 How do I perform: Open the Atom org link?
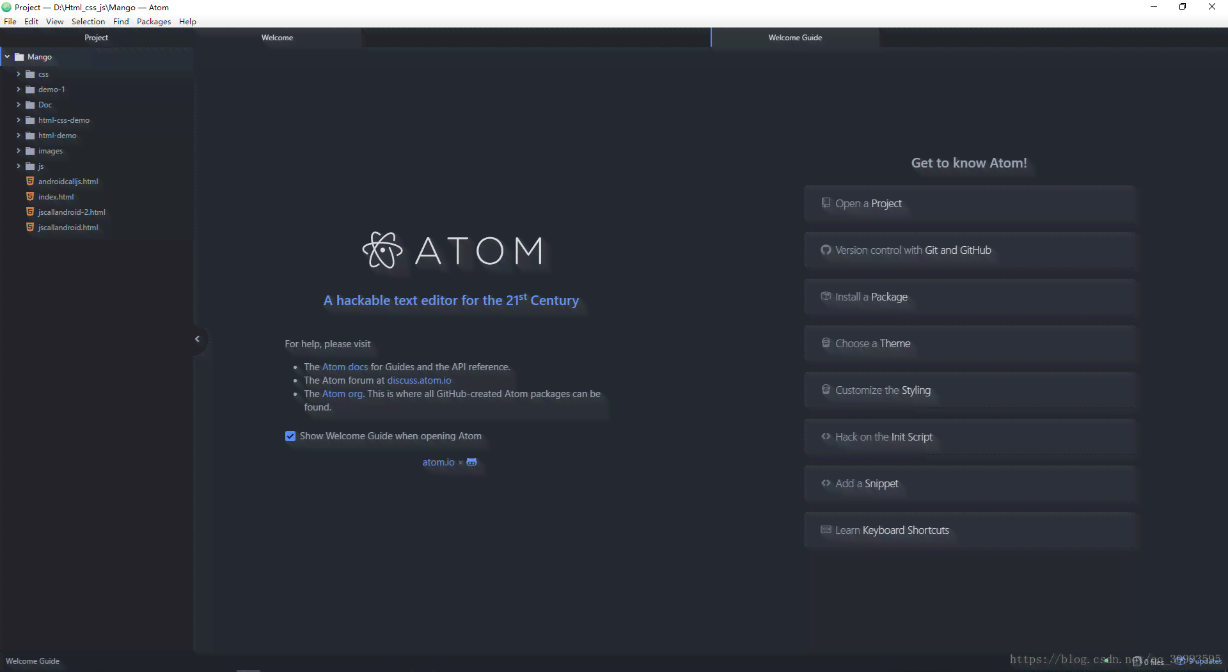(x=342, y=394)
